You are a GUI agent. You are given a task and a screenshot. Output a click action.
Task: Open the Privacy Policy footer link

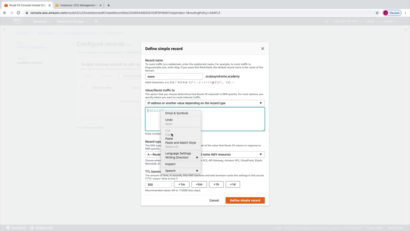(375, 228)
